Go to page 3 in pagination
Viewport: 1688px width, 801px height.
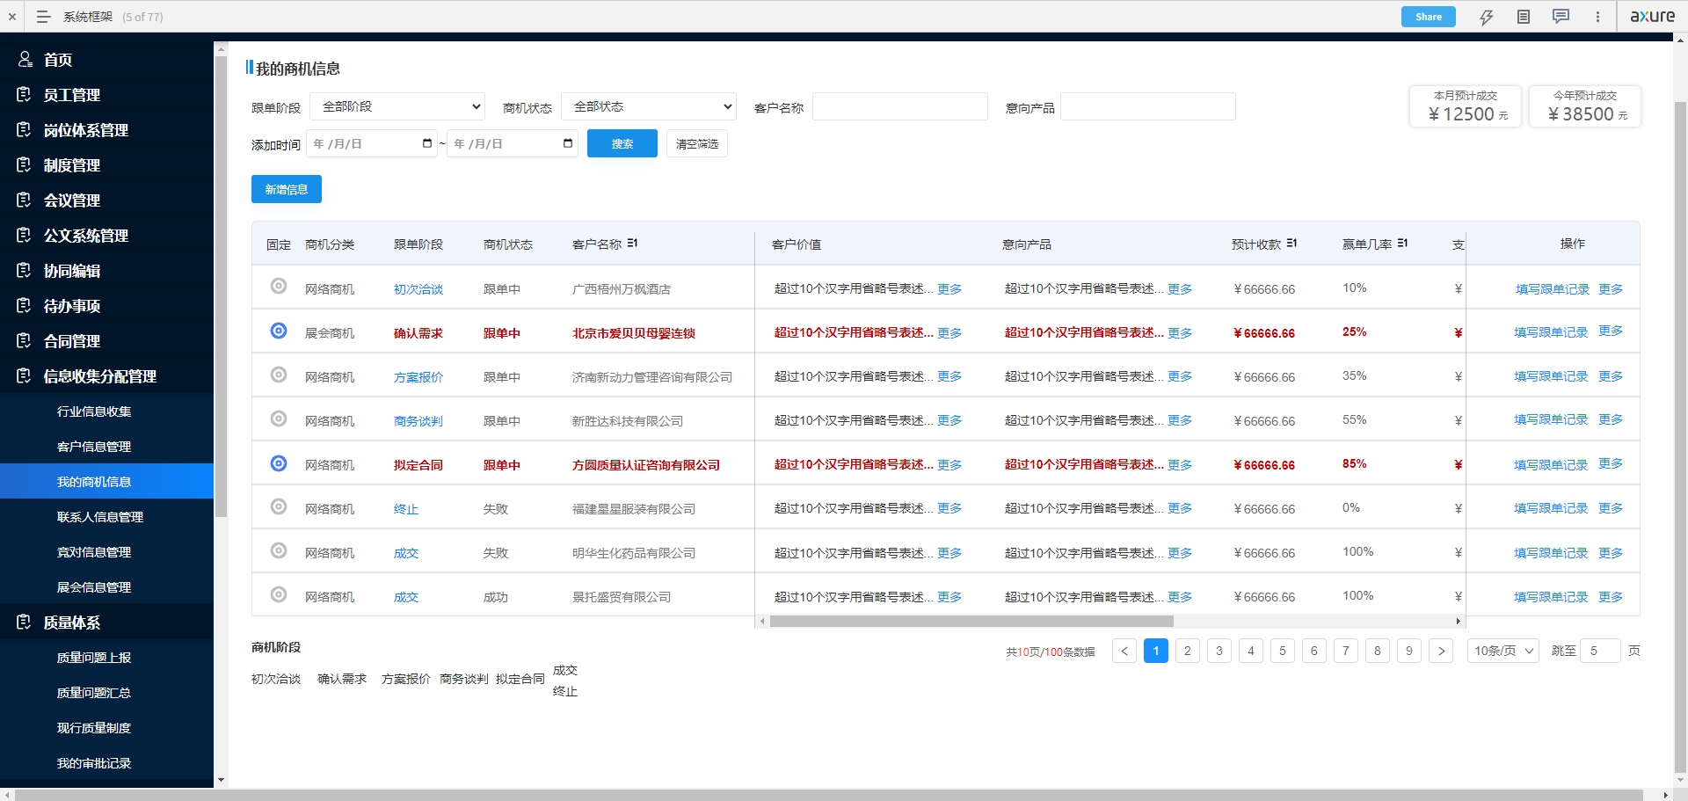(1219, 651)
